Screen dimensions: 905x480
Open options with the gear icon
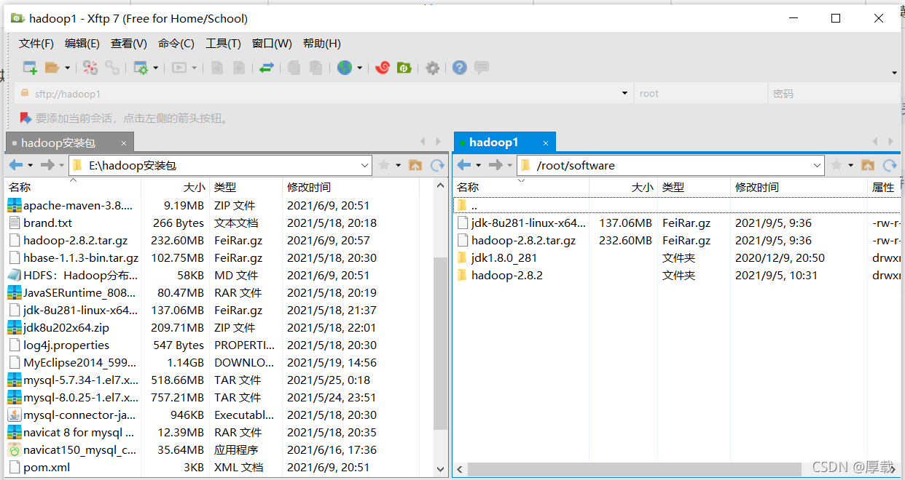[x=433, y=68]
